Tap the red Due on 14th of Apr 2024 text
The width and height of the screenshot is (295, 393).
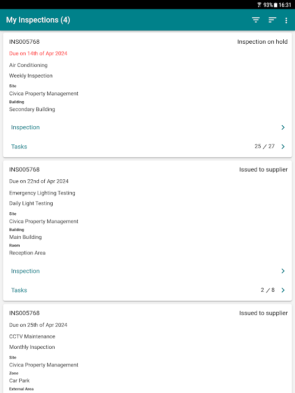click(x=38, y=54)
